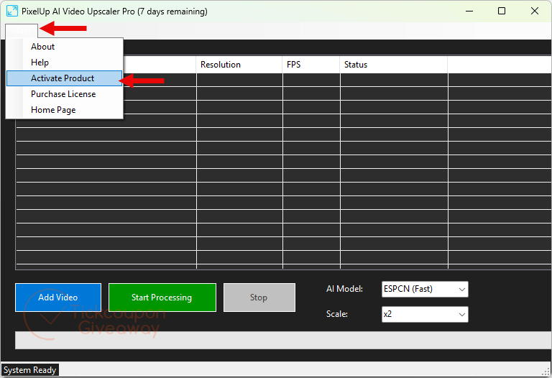Click the Scale label
552x378 pixels.
pyautogui.click(x=337, y=314)
